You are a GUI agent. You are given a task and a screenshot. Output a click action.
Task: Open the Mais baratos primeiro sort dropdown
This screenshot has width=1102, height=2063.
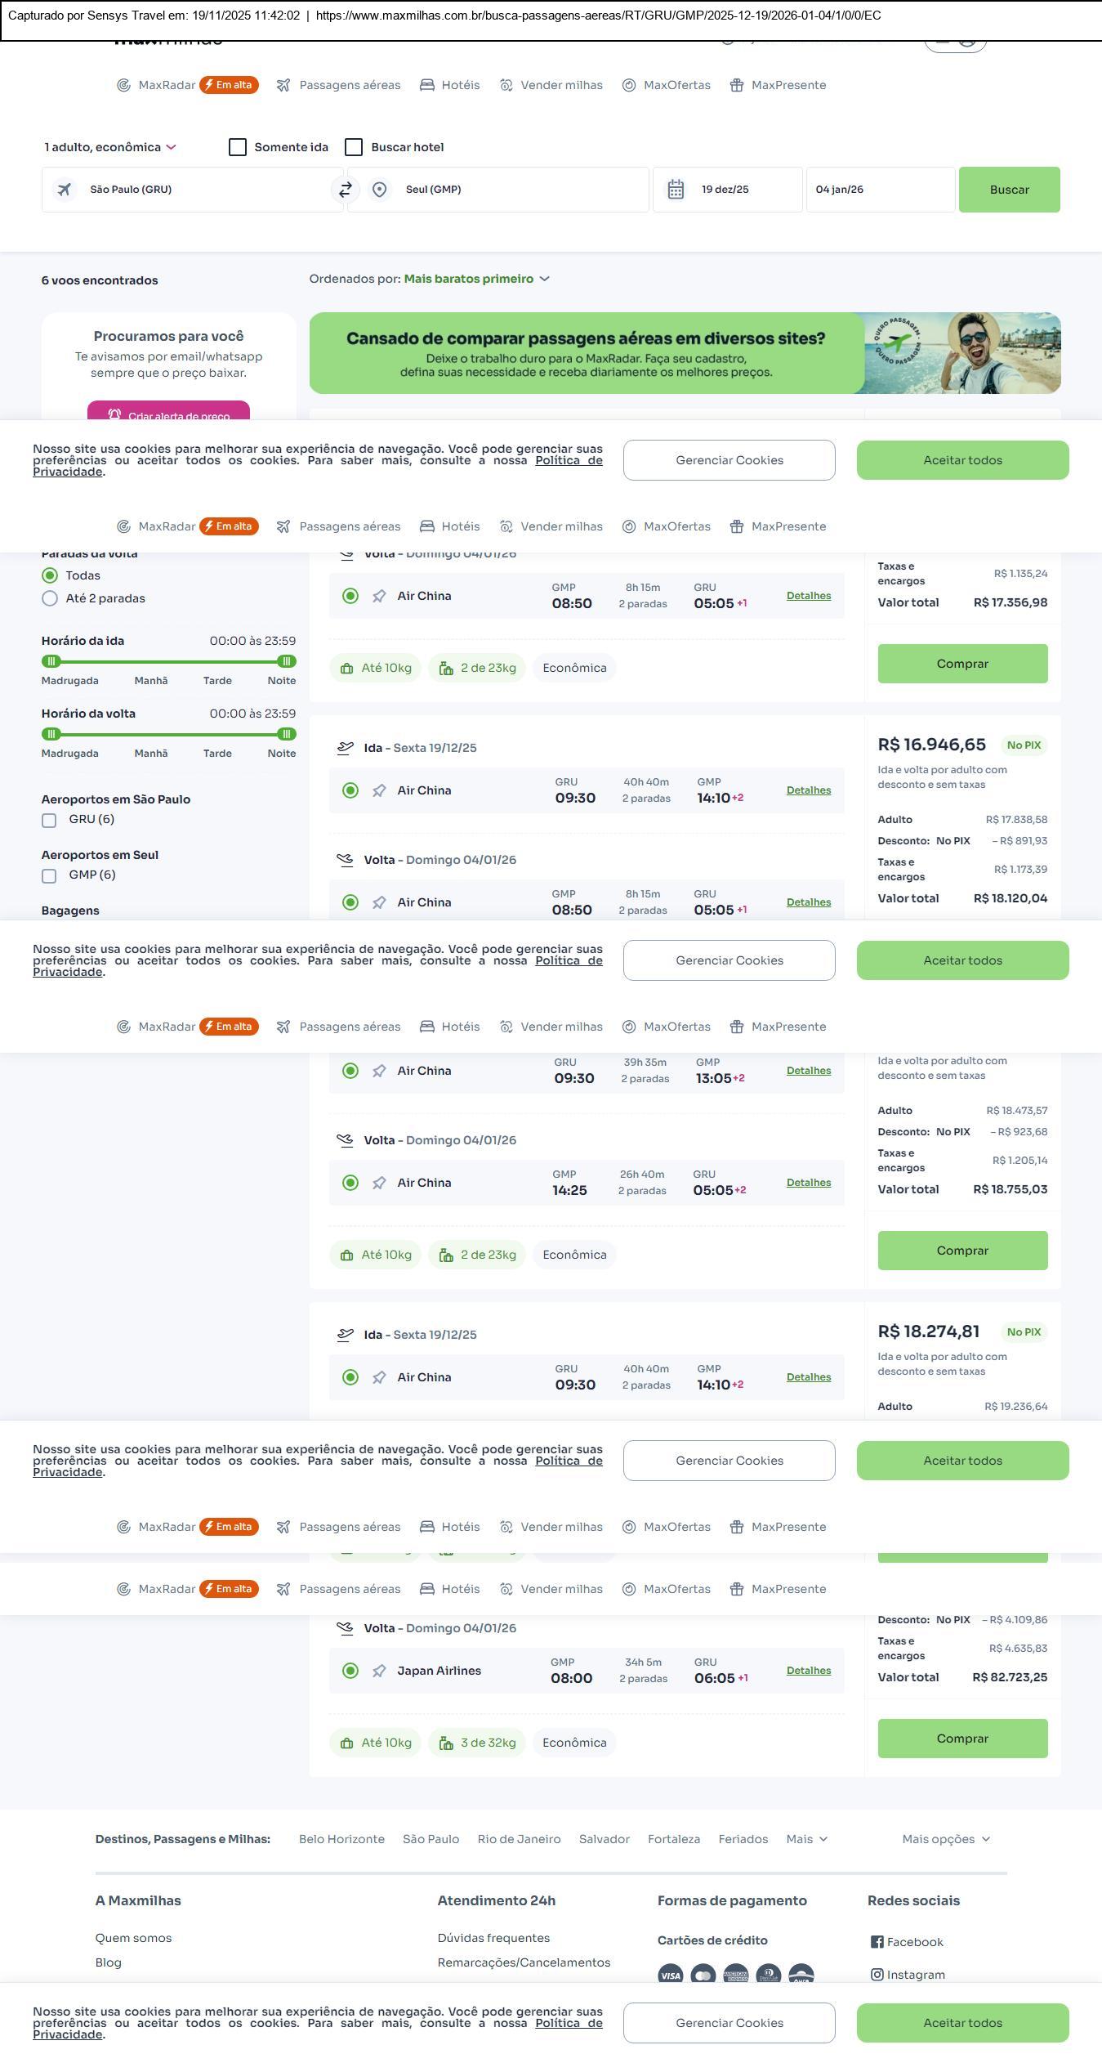click(476, 279)
